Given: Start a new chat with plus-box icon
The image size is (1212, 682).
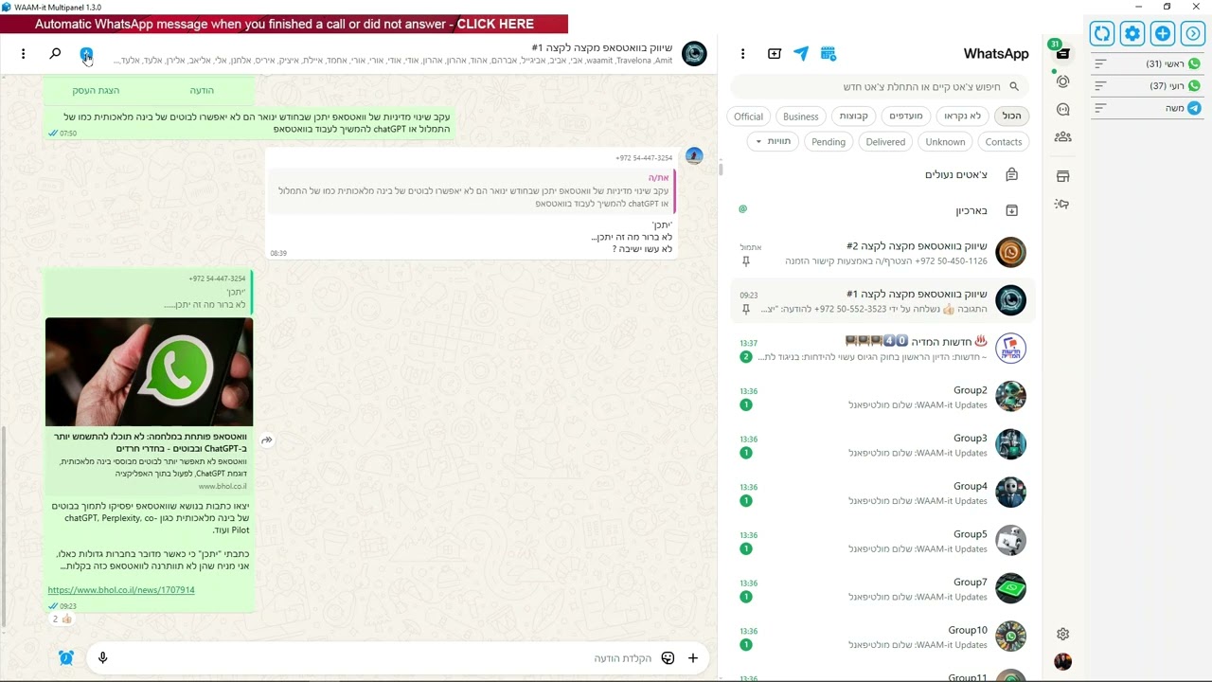Looking at the screenshot, I should (774, 54).
